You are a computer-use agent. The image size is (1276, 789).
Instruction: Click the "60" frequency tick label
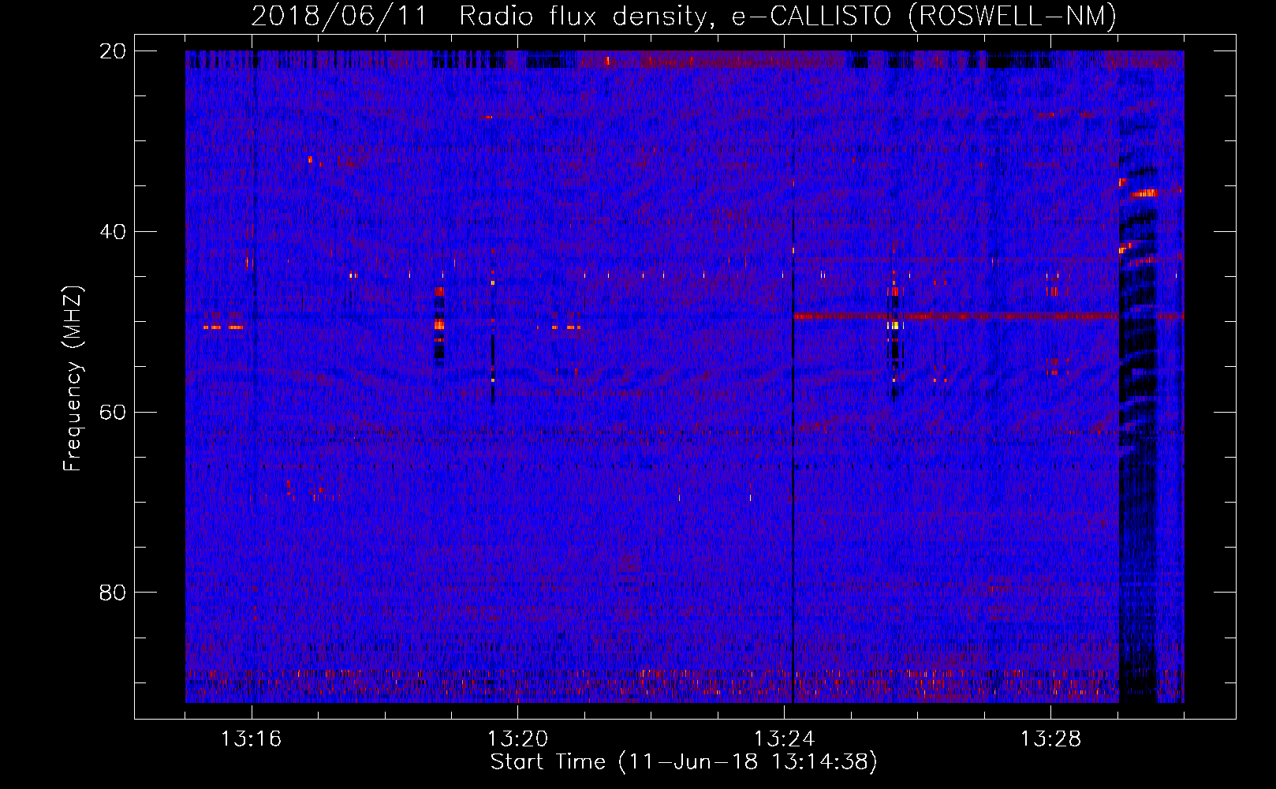tap(113, 412)
